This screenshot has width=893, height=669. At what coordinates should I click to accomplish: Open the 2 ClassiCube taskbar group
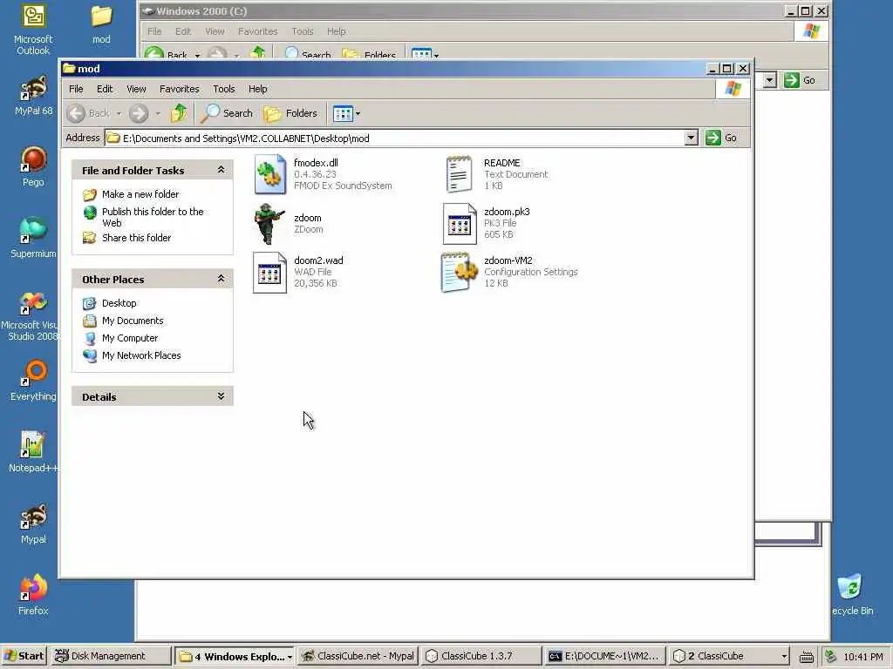(x=728, y=656)
